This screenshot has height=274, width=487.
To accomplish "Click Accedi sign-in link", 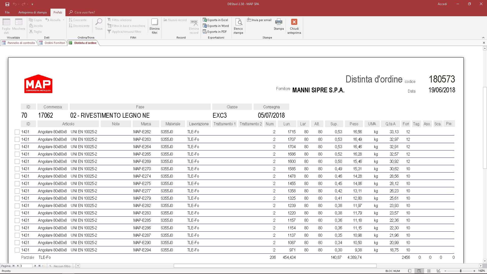I will pos(442,4).
